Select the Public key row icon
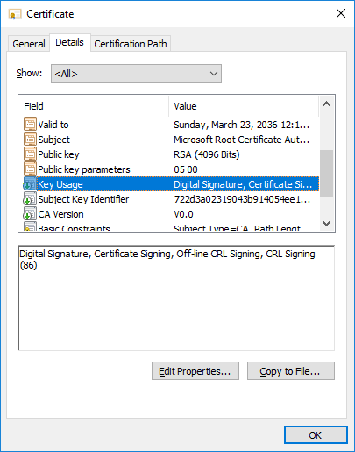 point(30,154)
